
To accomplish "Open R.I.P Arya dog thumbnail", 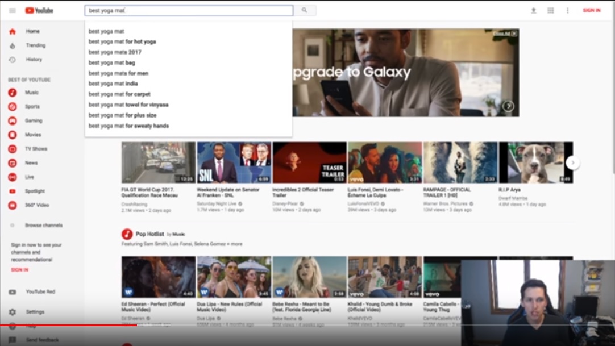I will 536,162.
